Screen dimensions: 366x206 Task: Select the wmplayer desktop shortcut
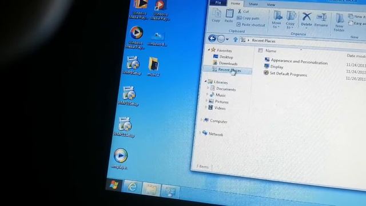click(120, 159)
